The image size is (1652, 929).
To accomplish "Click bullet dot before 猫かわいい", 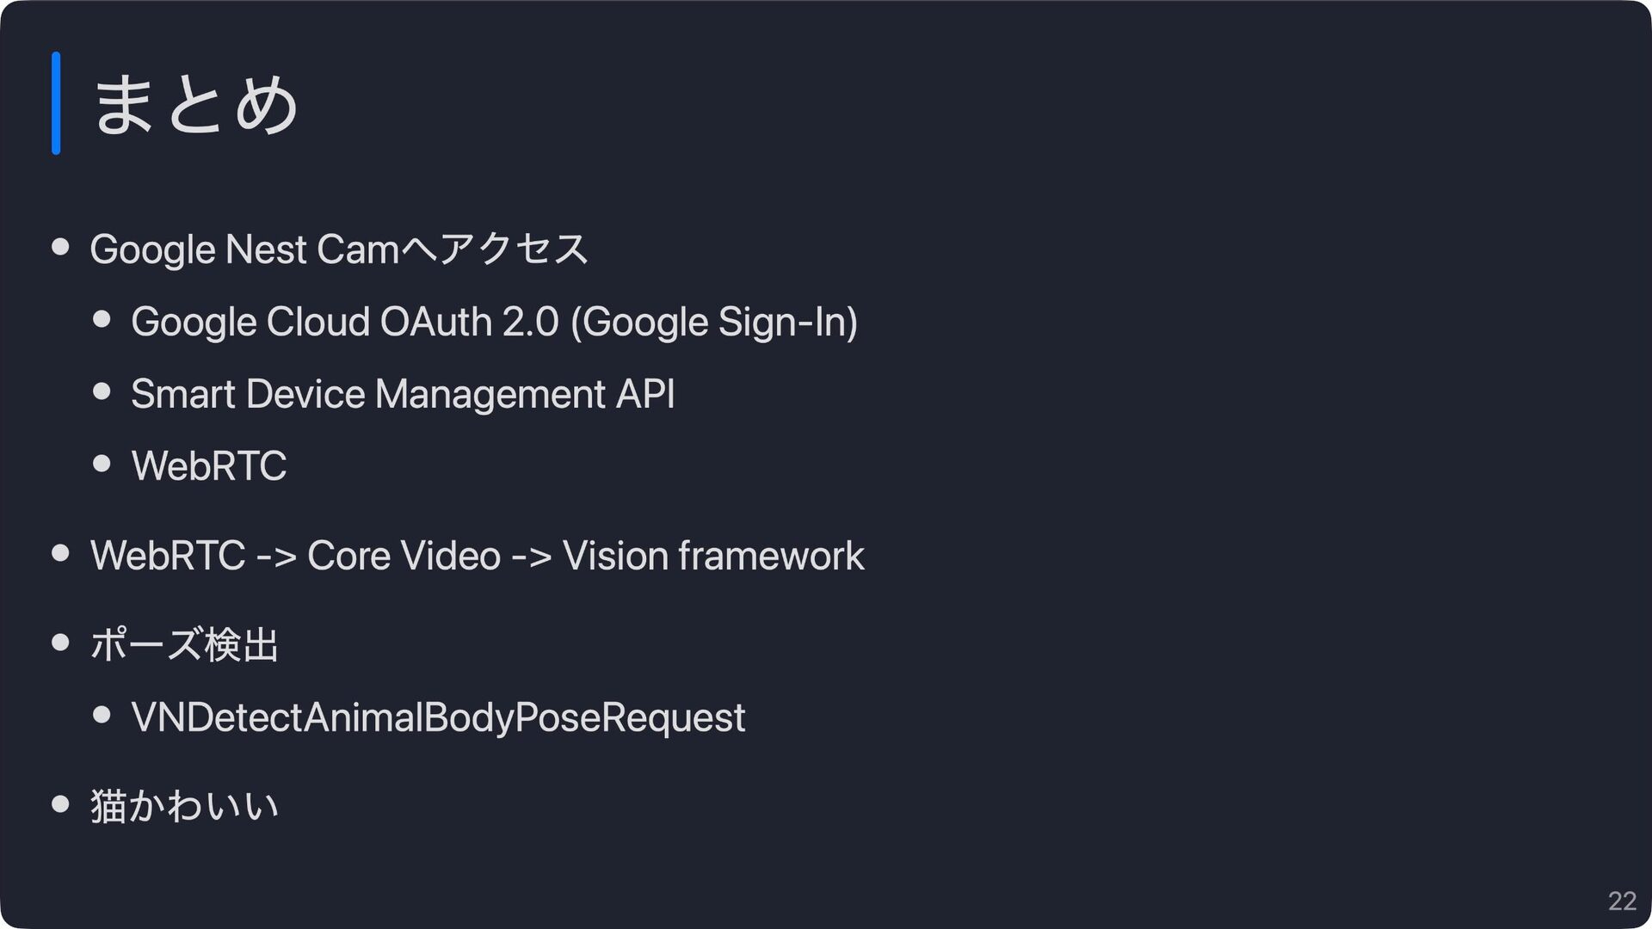I will coord(60,803).
